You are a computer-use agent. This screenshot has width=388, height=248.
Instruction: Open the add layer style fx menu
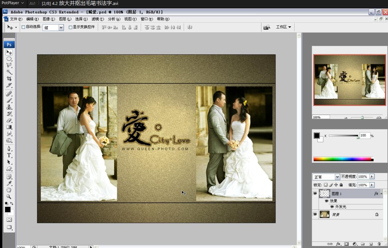[338, 244]
